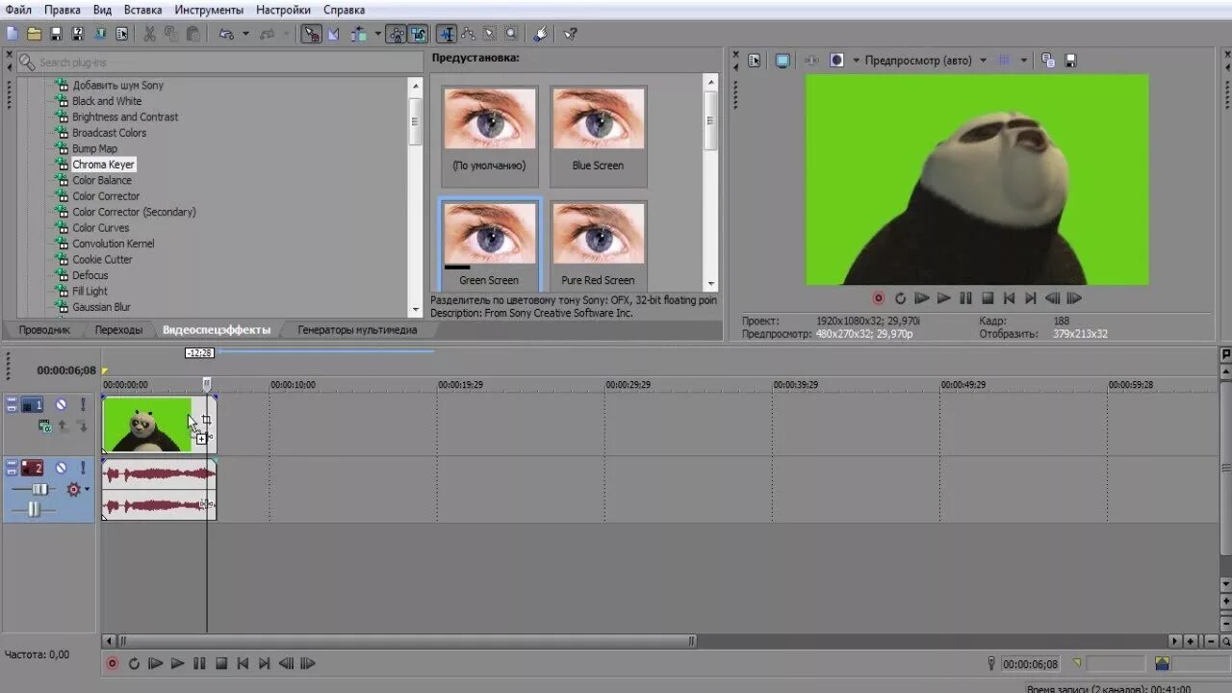Toggle Lock Envelopes to Events
The width and height of the screenshot is (1232, 693).
(397, 34)
